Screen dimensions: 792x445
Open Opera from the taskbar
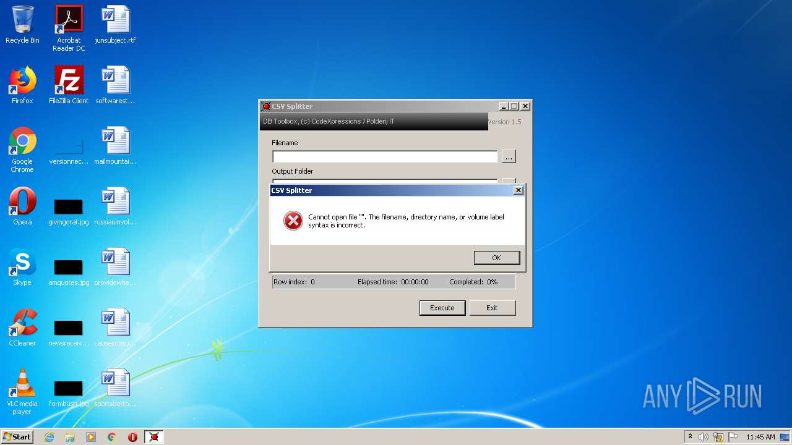click(132, 437)
